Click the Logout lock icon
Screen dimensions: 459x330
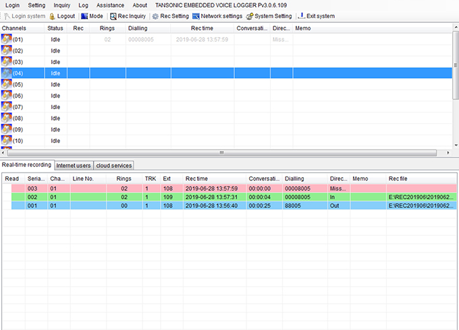tap(53, 15)
